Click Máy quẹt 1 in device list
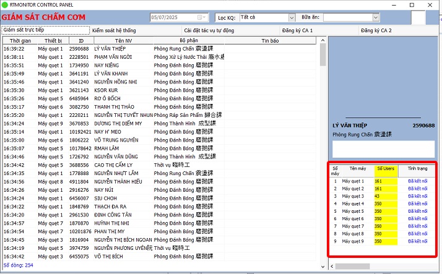 click(x=353, y=181)
